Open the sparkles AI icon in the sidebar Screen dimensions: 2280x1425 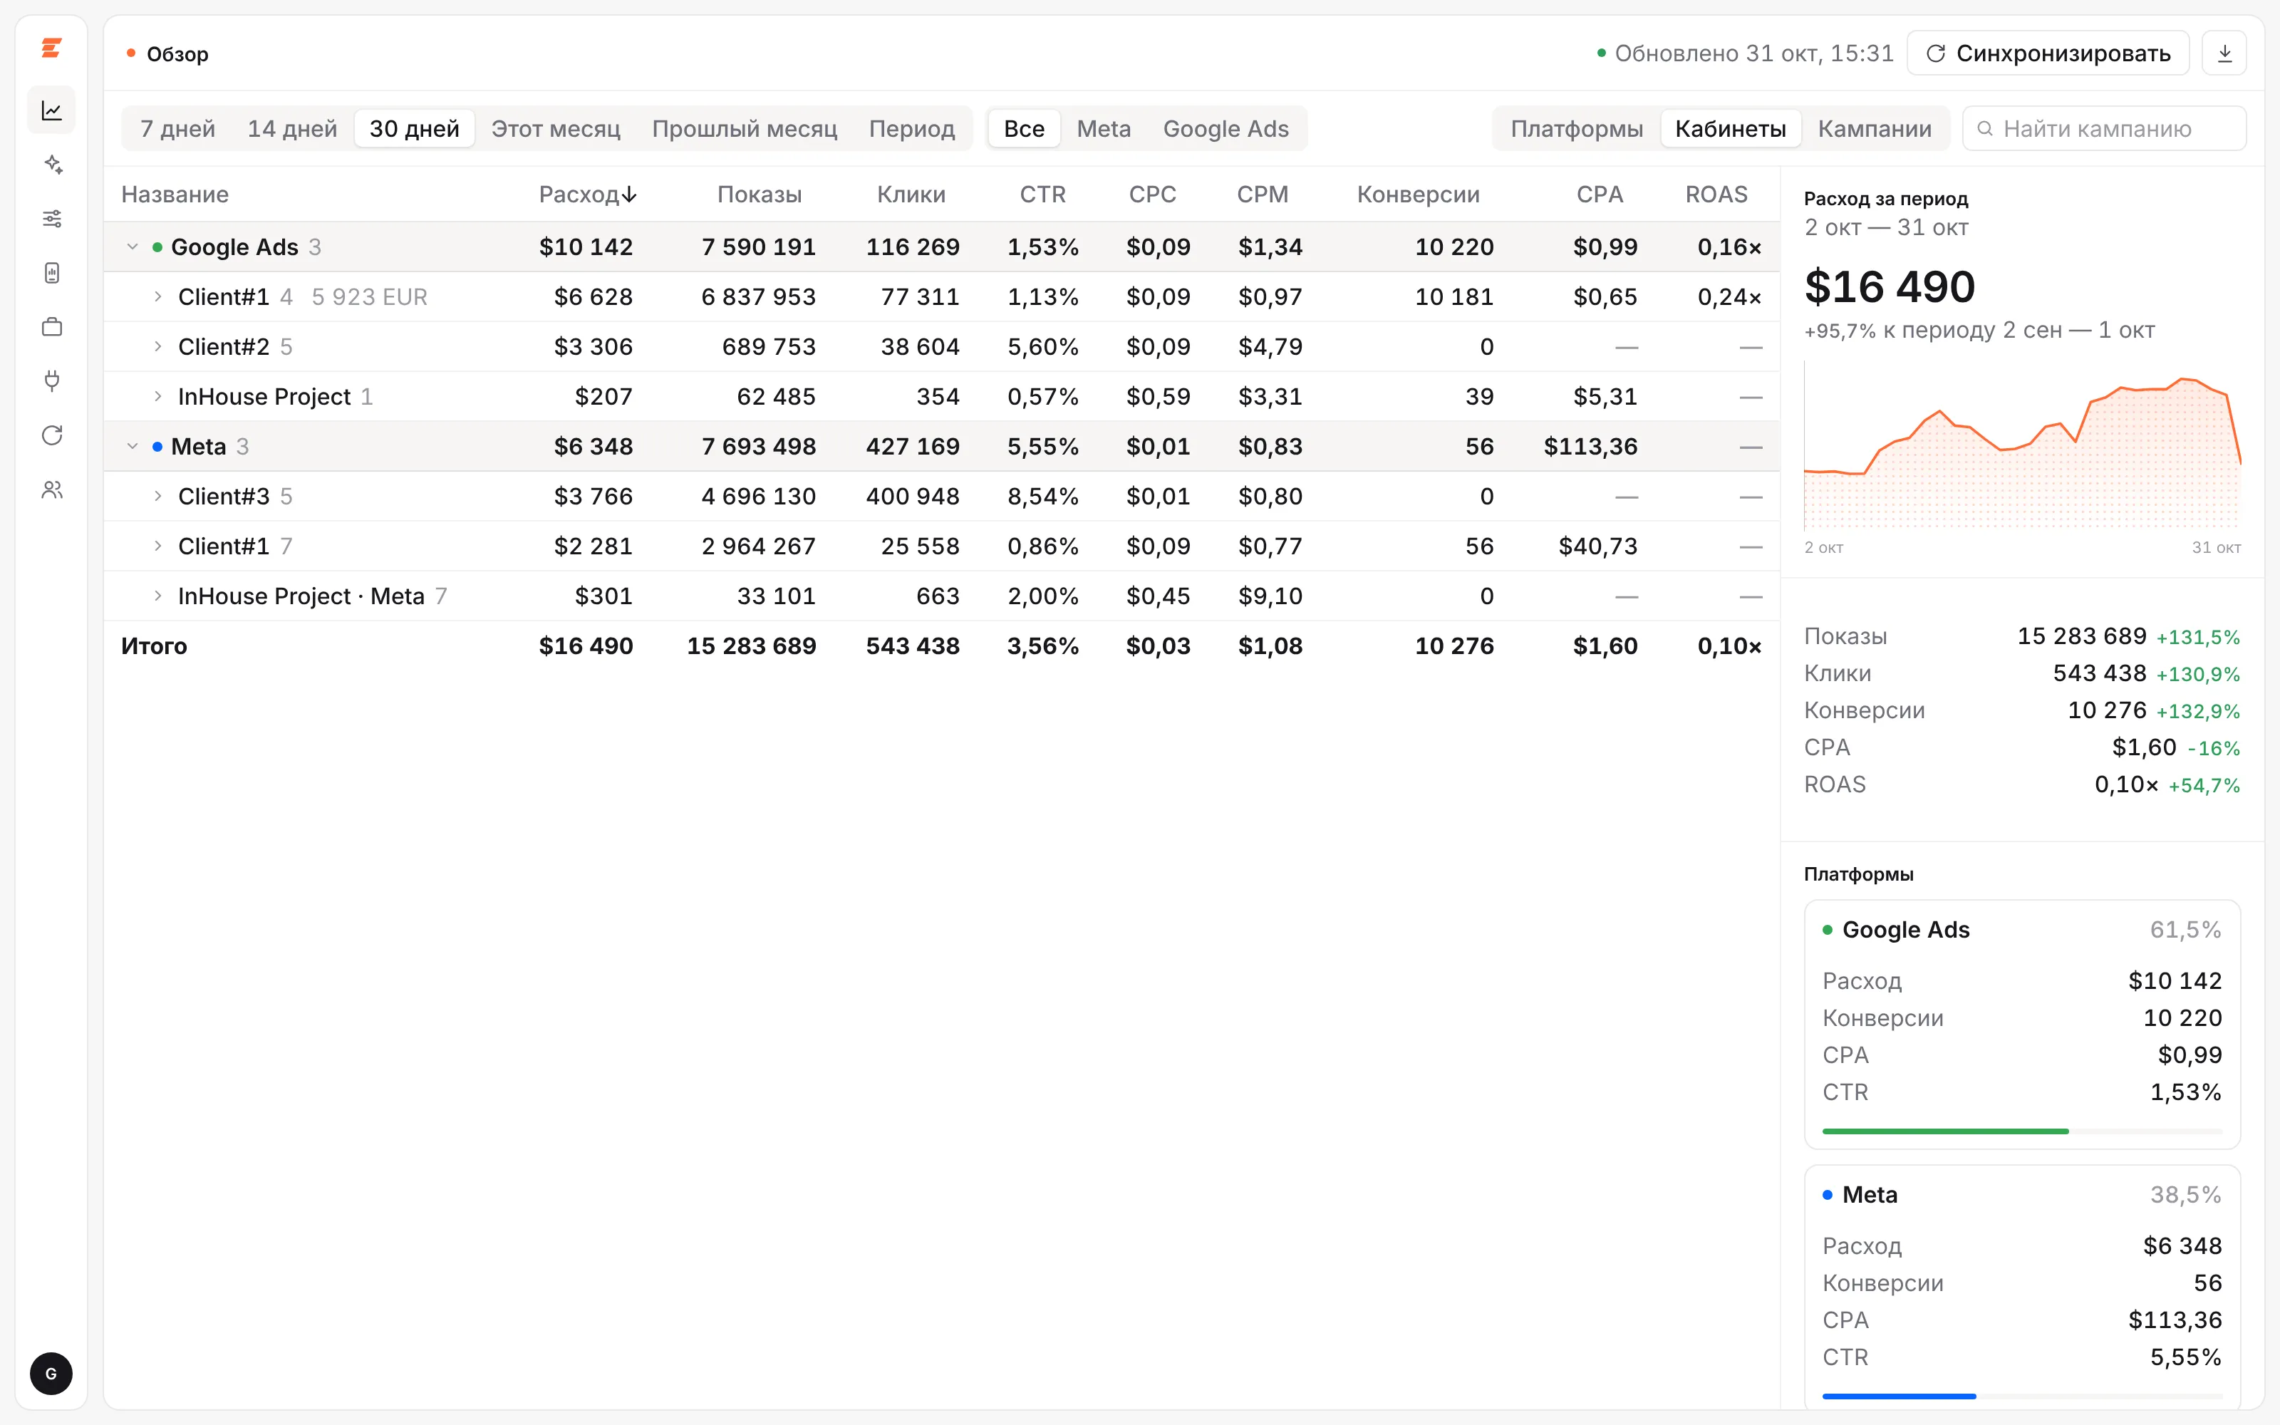pos(52,165)
